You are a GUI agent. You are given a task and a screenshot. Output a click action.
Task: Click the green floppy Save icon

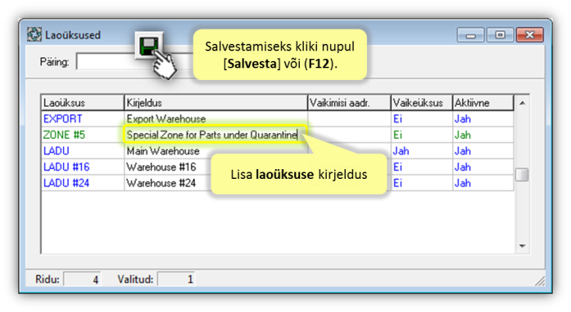[x=149, y=46]
